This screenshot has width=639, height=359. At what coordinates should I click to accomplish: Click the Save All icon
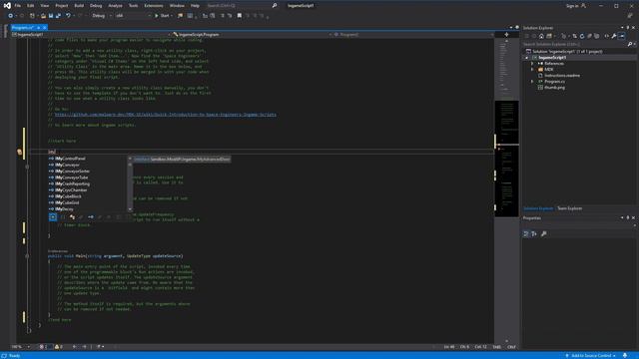tap(58, 16)
